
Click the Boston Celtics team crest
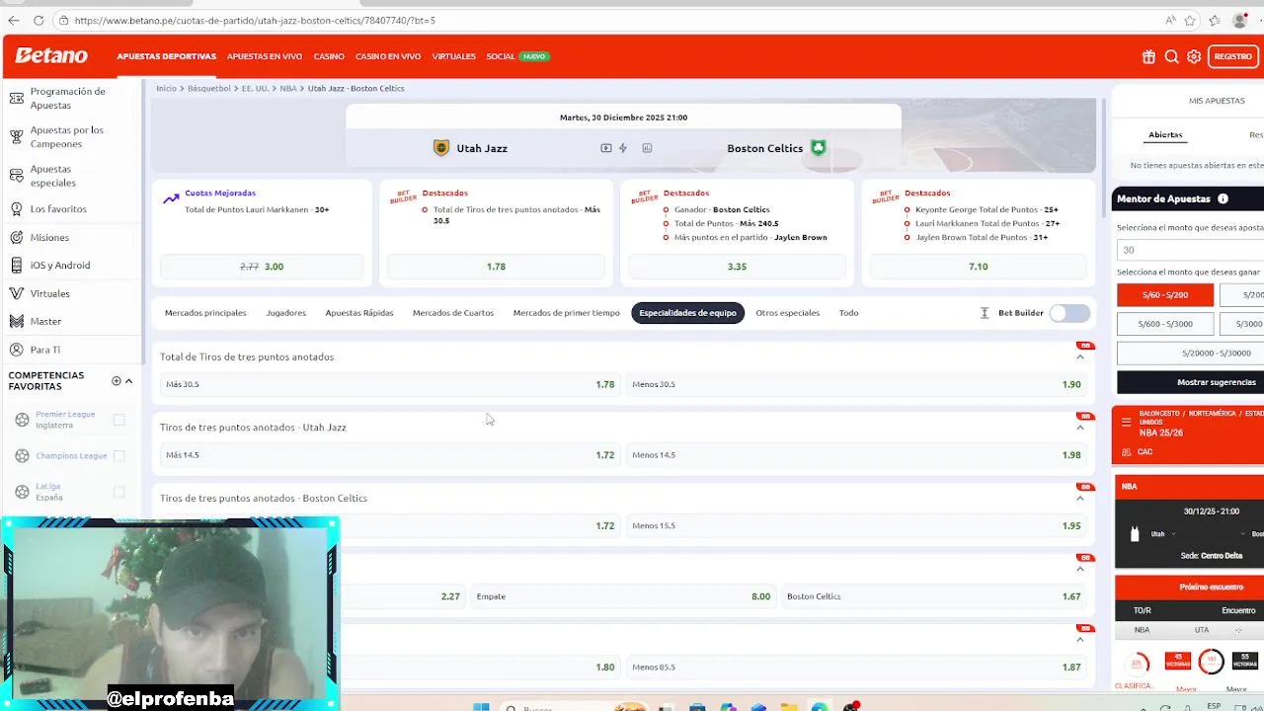point(818,148)
